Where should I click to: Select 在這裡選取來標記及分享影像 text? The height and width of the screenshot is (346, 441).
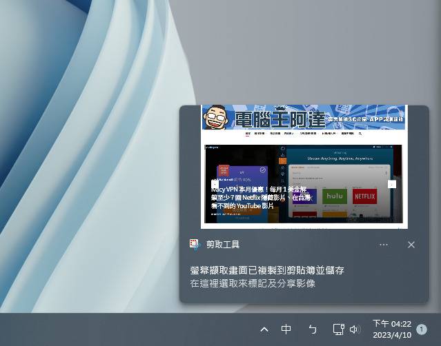[253, 283]
